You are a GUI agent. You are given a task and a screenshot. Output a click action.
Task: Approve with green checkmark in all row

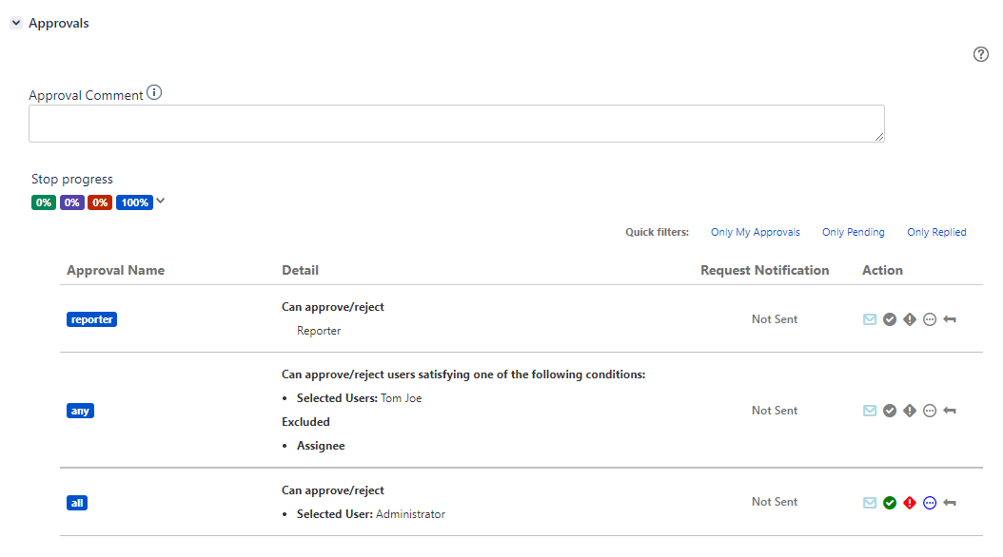pos(890,503)
